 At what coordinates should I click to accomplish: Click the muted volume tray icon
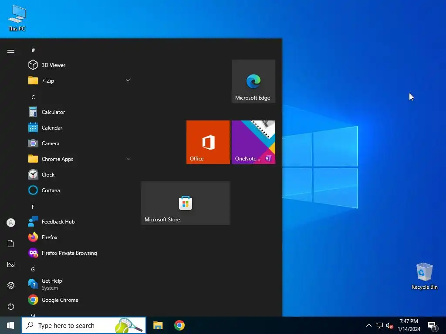coord(389,325)
